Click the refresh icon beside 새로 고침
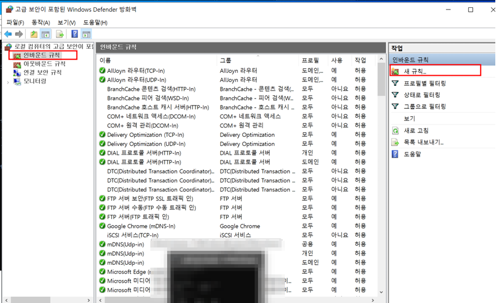Screen dimensions: 497x303 395,131
